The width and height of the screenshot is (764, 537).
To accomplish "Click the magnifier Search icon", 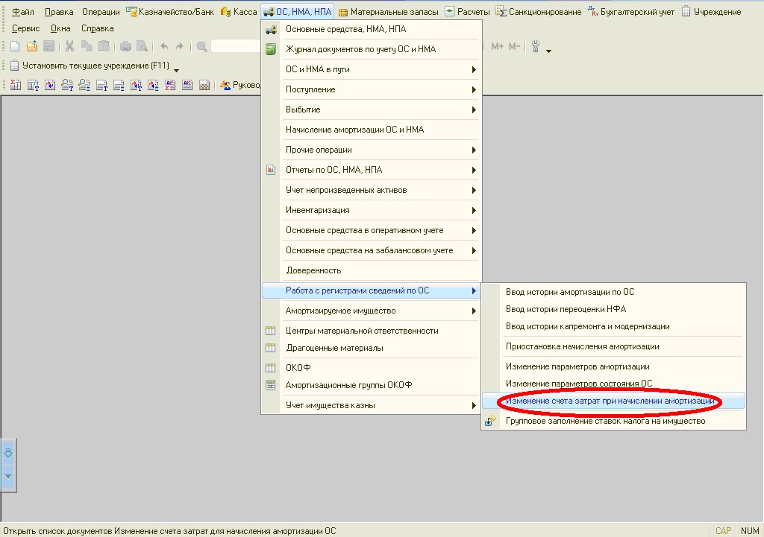I will (x=201, y=47).
